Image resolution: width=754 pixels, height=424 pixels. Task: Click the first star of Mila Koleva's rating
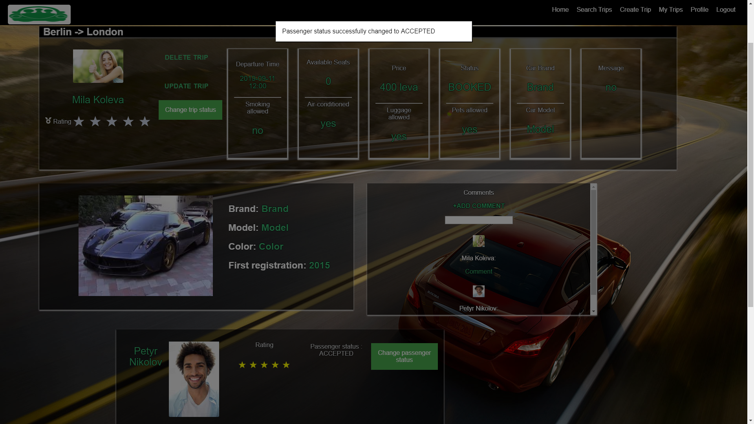click(79, 122)
